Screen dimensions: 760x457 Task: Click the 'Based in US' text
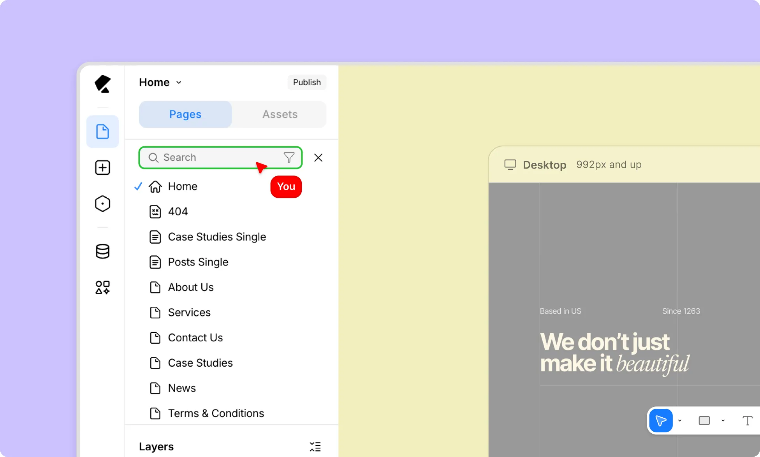point(560,311)
